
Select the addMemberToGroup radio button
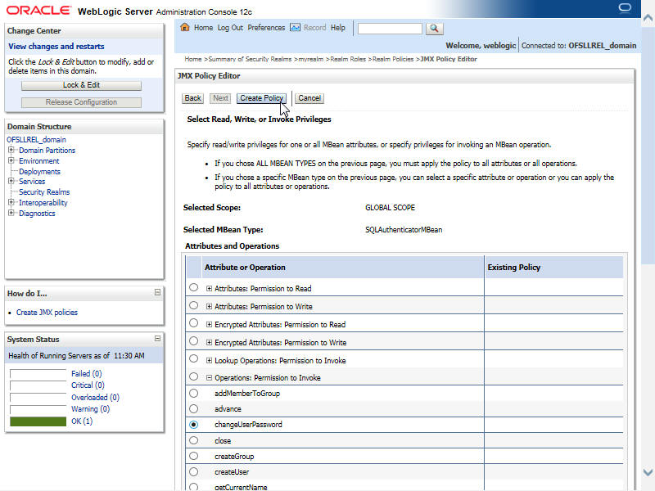coord(193,394)
